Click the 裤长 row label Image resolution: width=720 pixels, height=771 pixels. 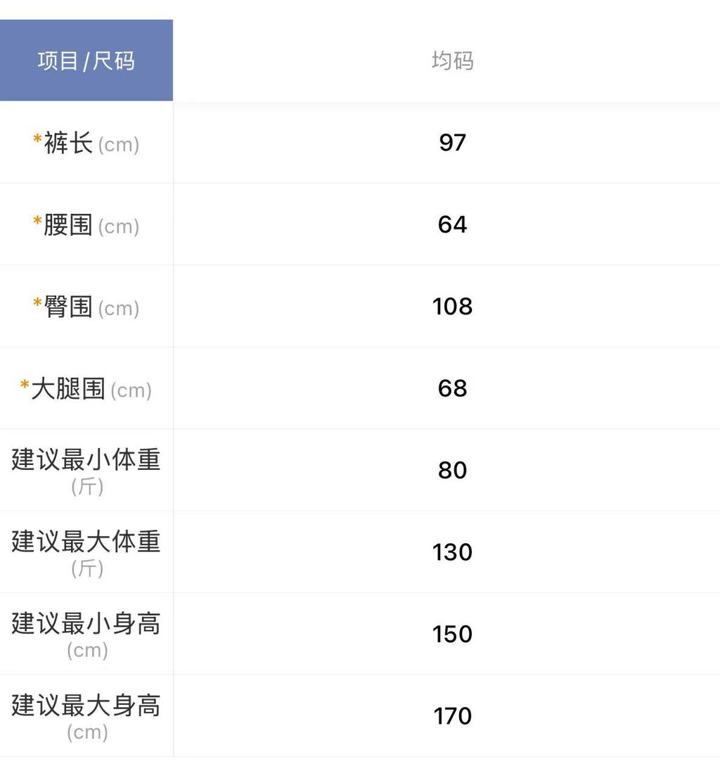tap(68, 144)
